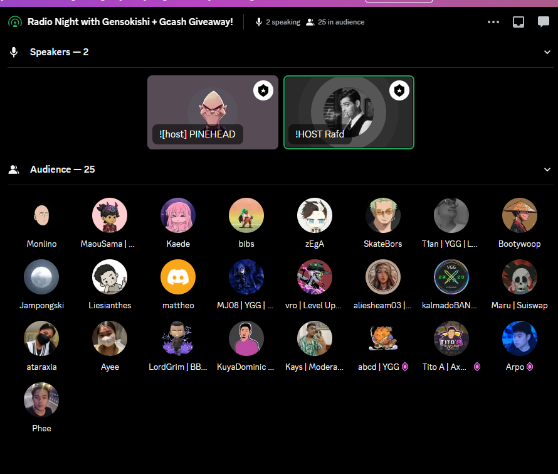Select the !HOST Rafd speaker tile
Screen dimensions: 558x474
point(349,112)
